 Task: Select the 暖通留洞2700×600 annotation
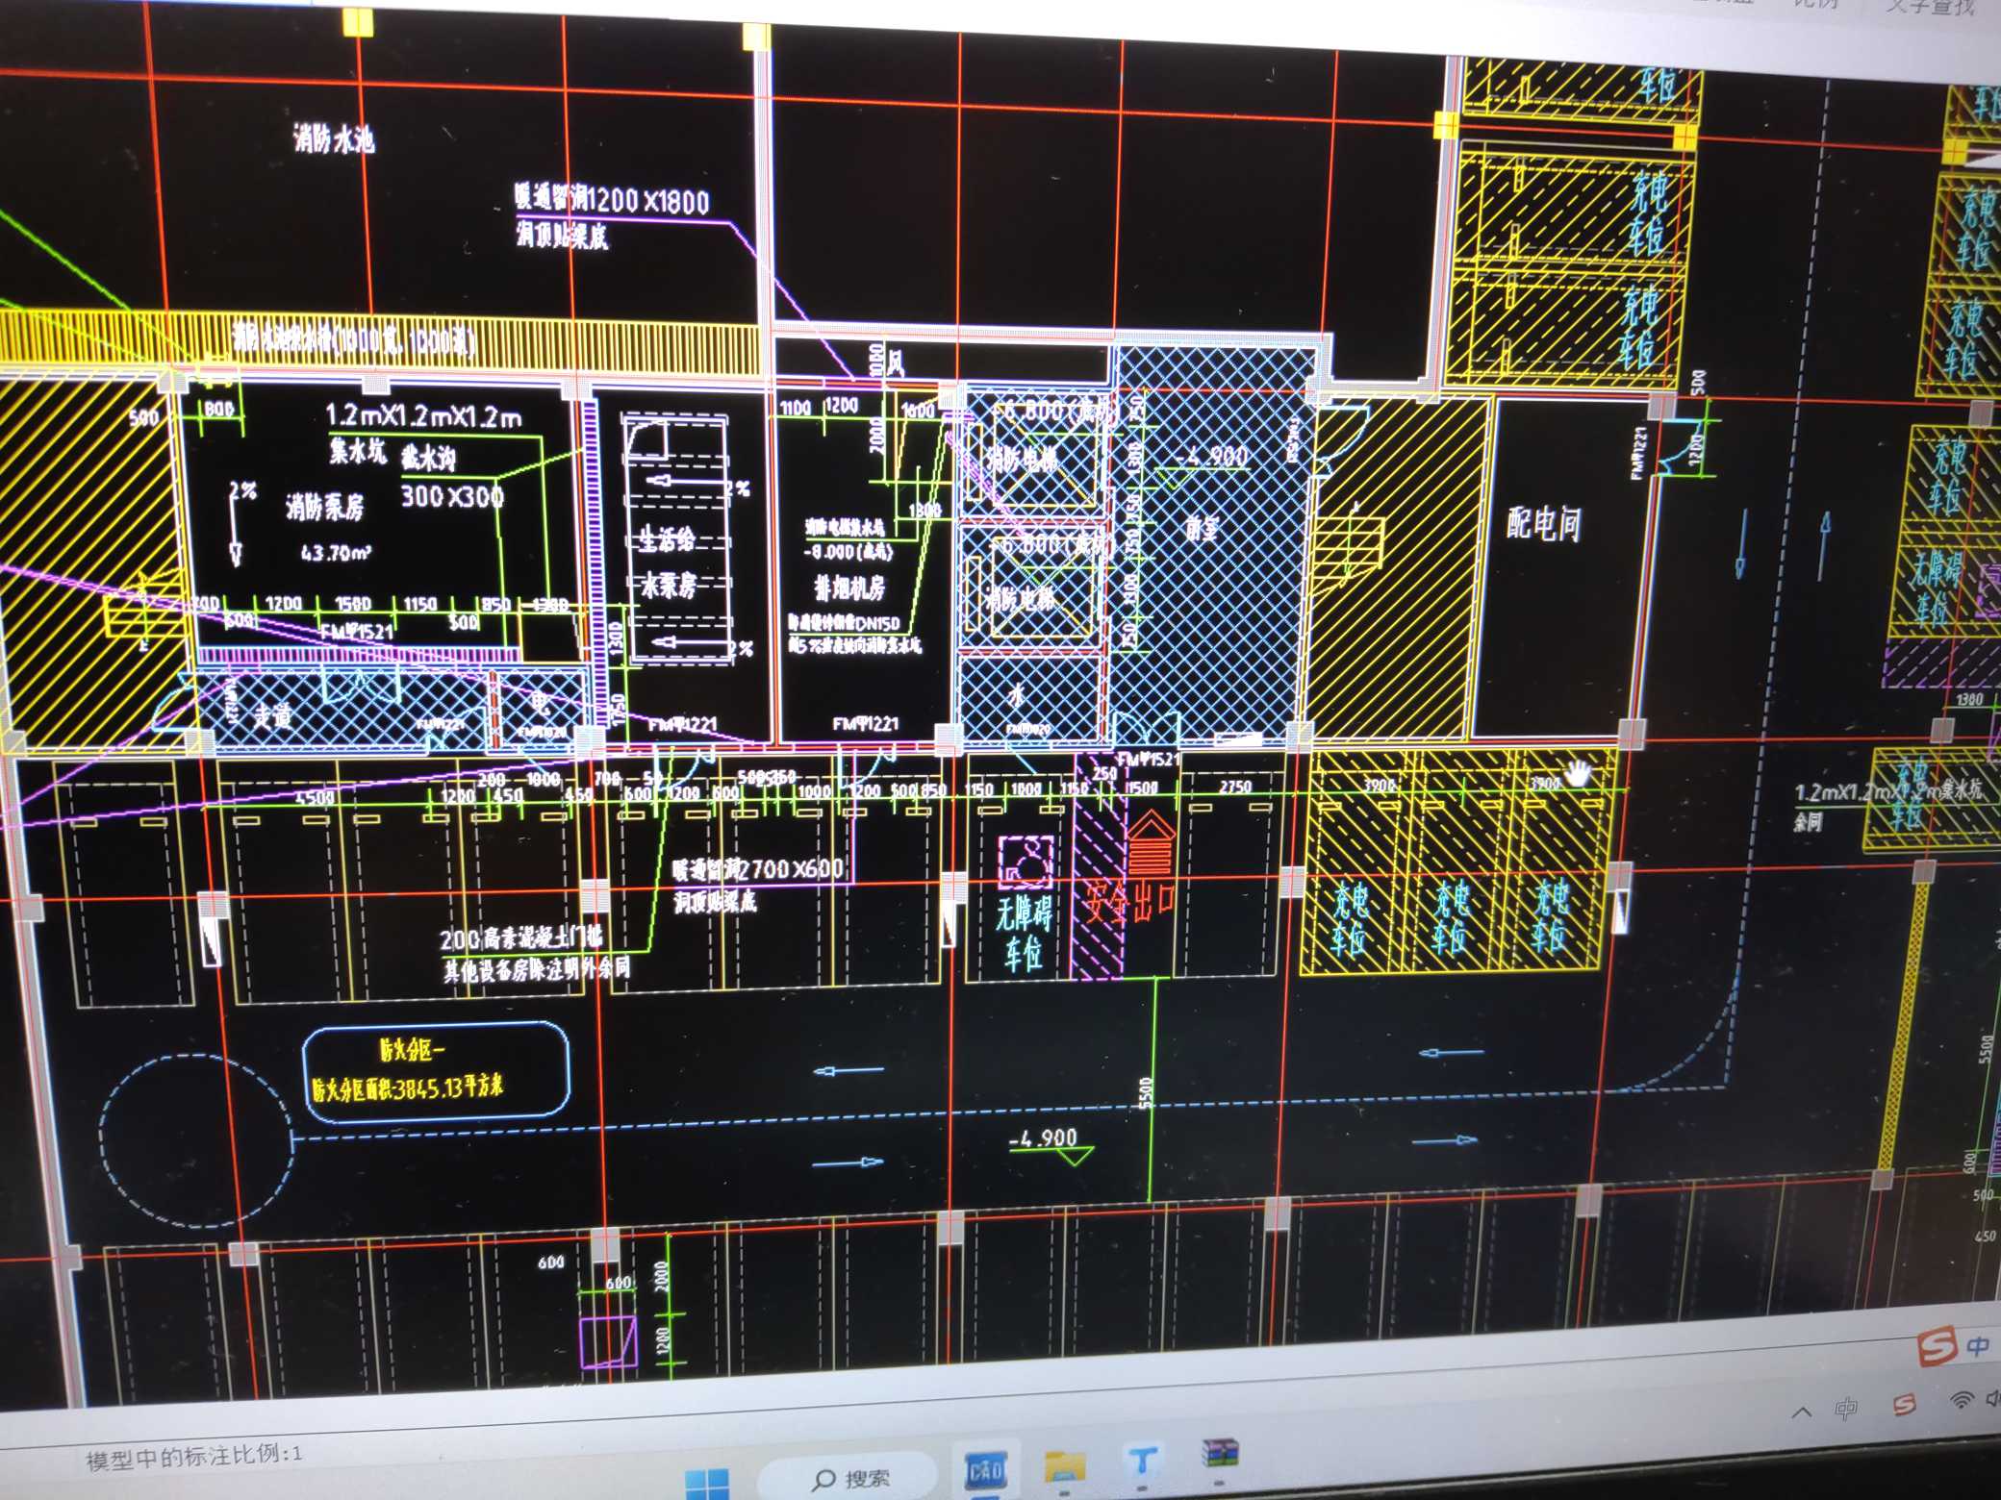point(757,869)
